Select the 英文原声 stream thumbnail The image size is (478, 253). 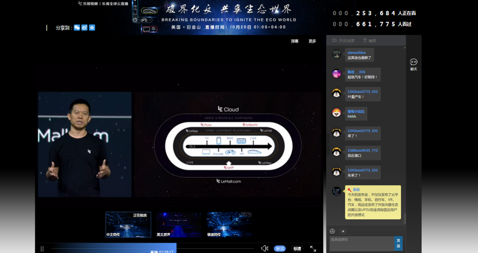(x=179, y=225)
